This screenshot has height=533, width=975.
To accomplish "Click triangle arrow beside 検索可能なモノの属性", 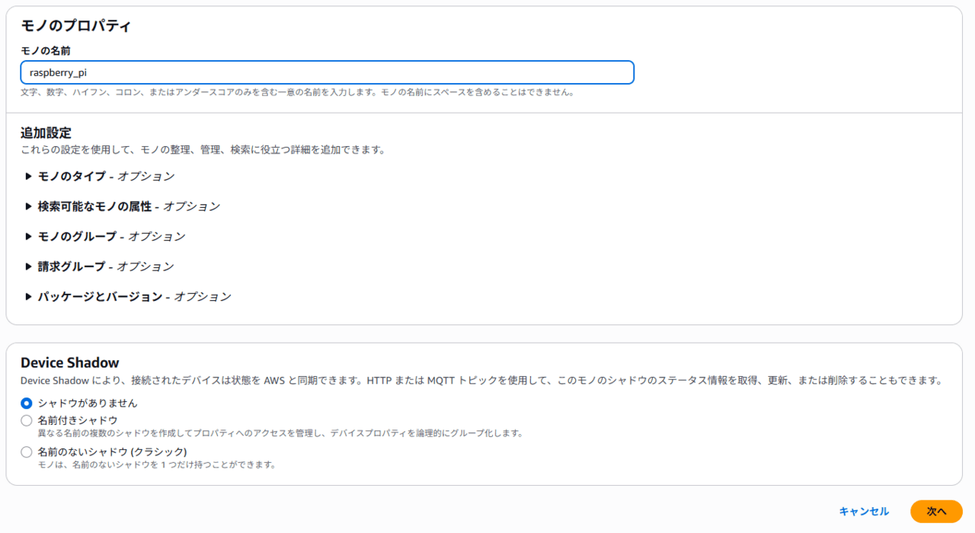I will [x=28, y=206].
